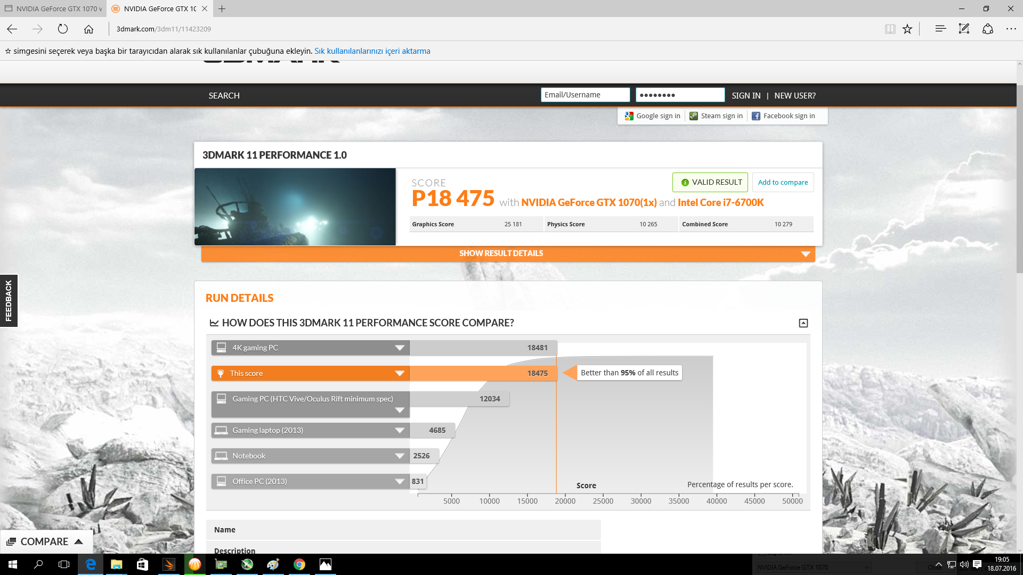Click the Office PC (2013) icon
This screenshot has width=1023, height=575.
coord(221,481)
